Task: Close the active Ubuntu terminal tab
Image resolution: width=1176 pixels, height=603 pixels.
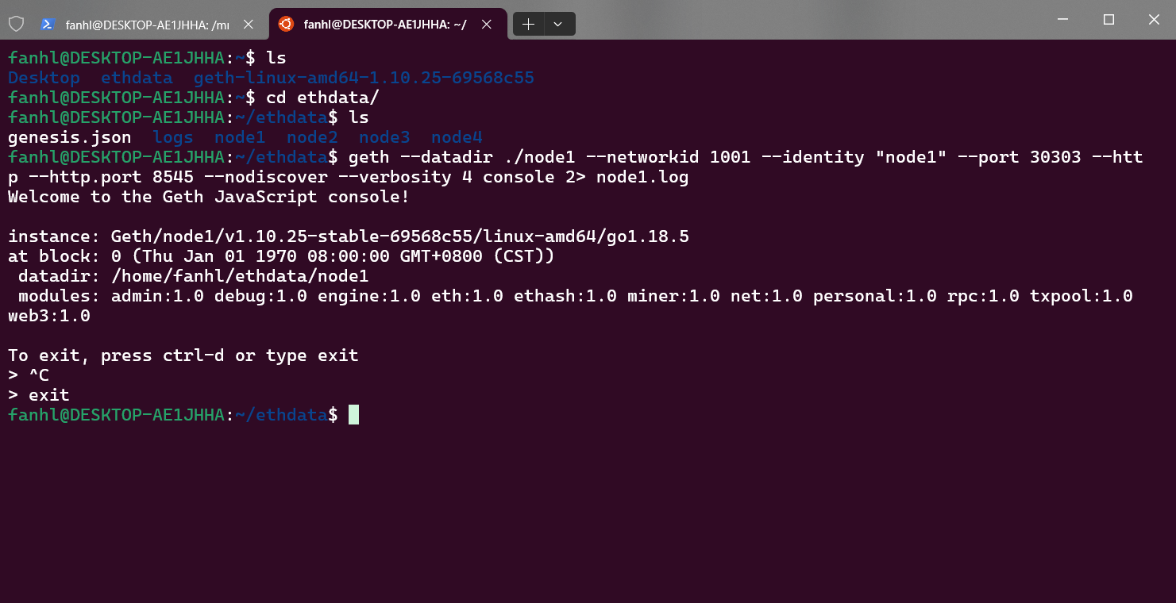Action: [487, 25]
